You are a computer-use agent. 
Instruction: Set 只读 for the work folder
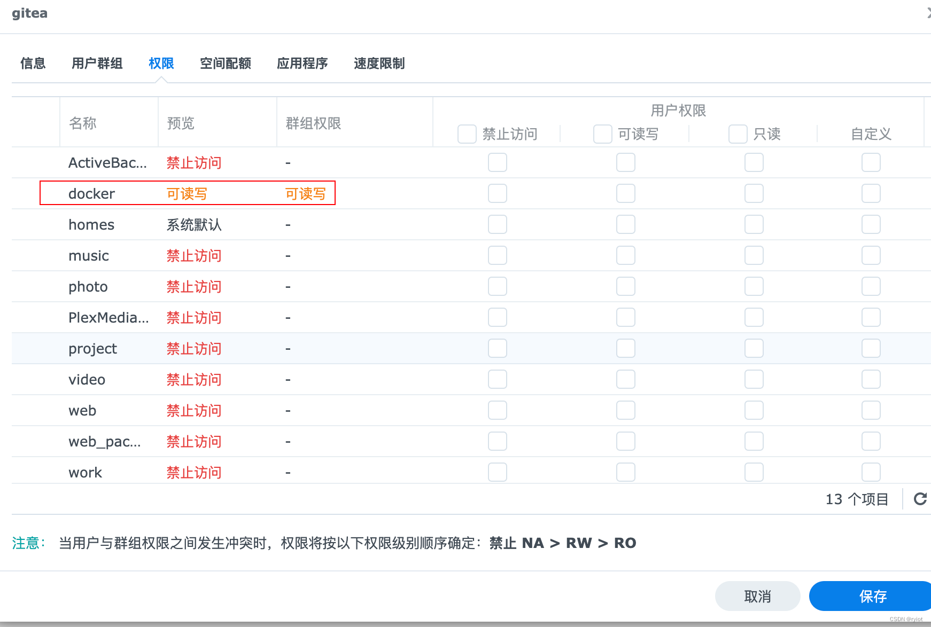pos(754,472)
